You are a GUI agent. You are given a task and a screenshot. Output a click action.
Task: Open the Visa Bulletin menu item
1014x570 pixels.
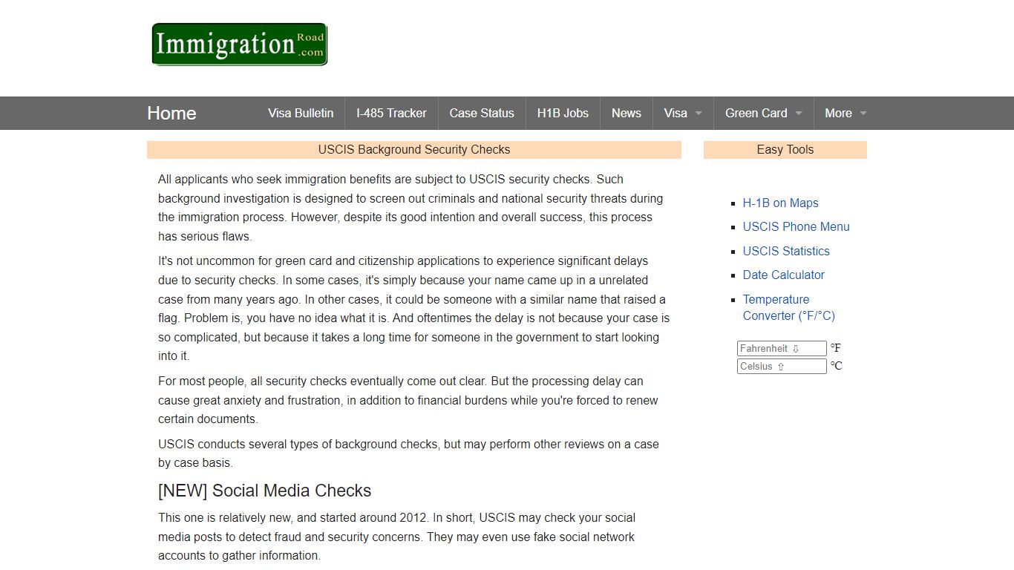[301, 113]
